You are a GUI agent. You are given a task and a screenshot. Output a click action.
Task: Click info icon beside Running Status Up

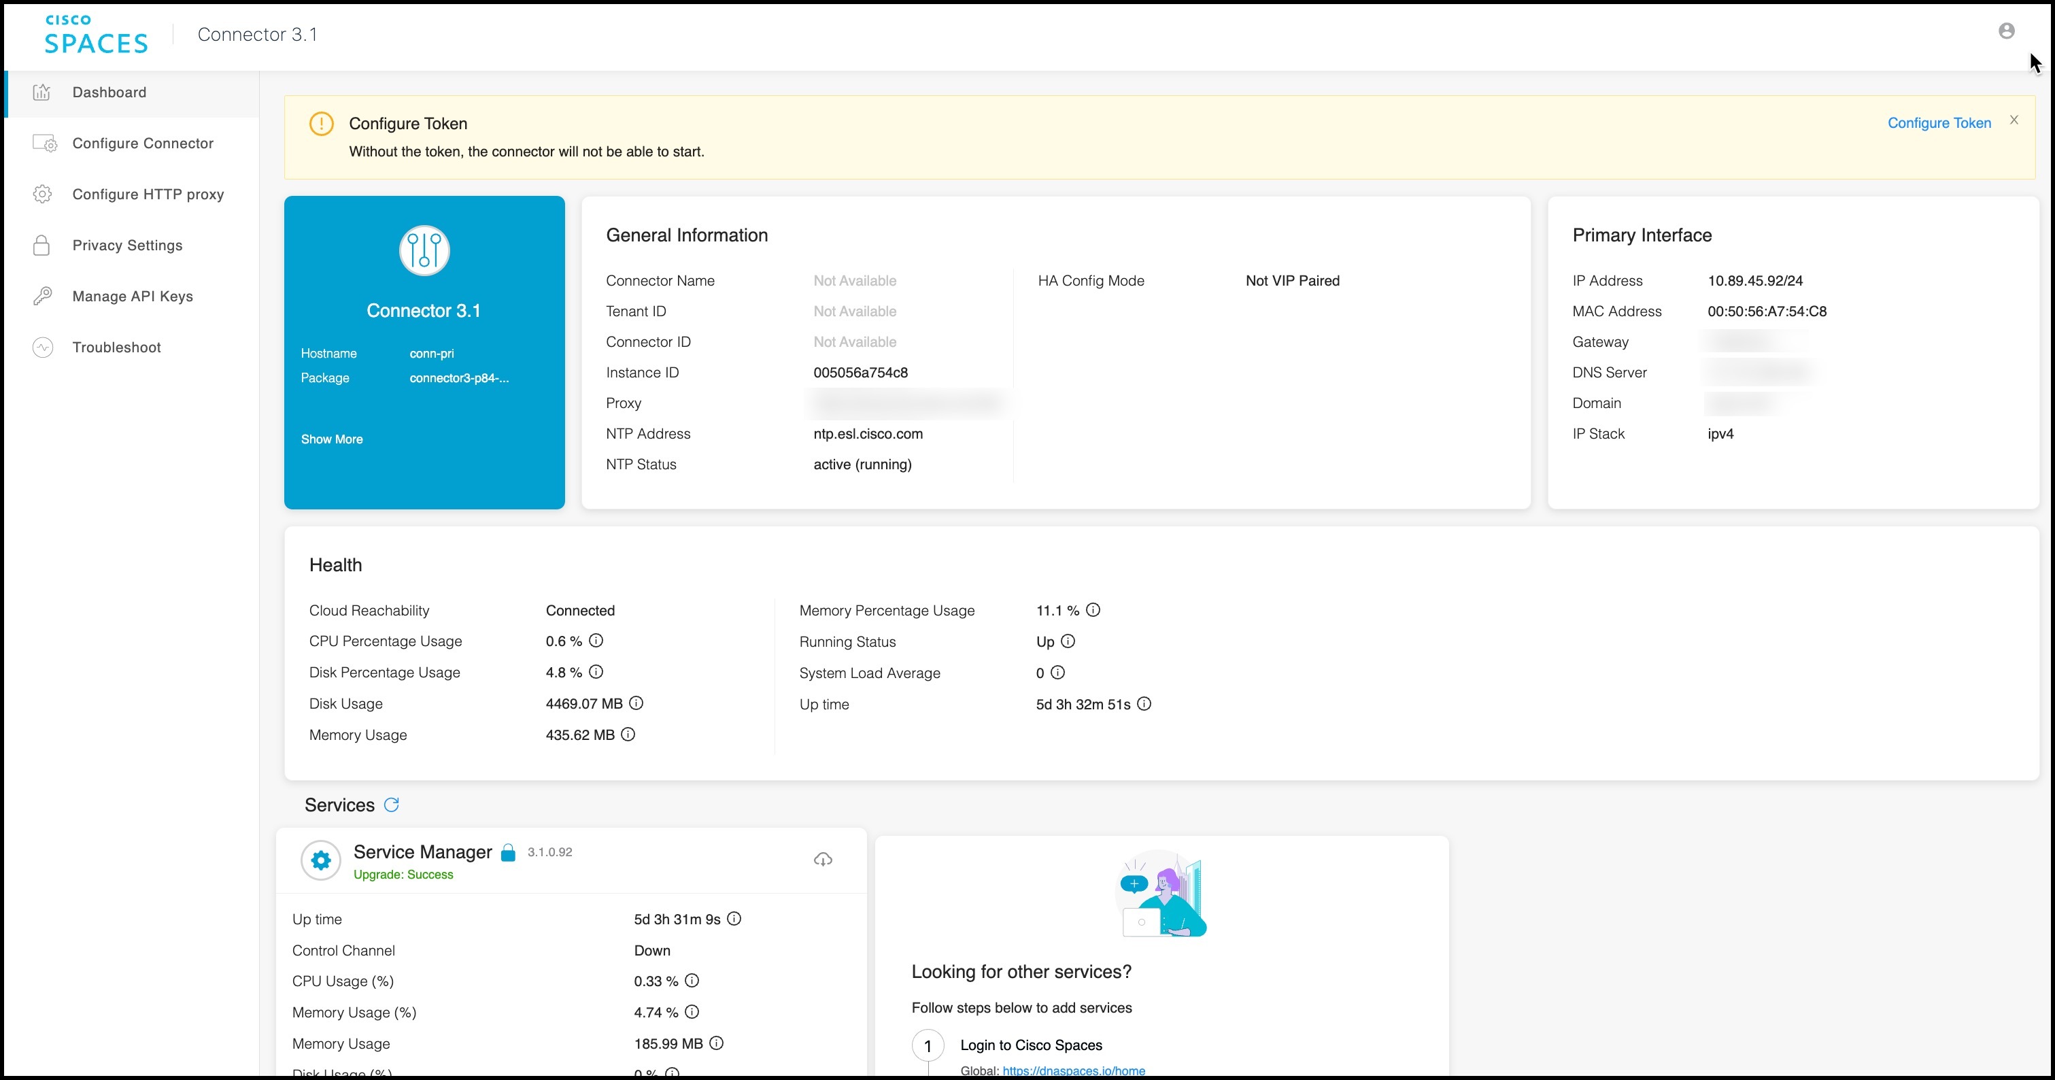click(1068, 641)
